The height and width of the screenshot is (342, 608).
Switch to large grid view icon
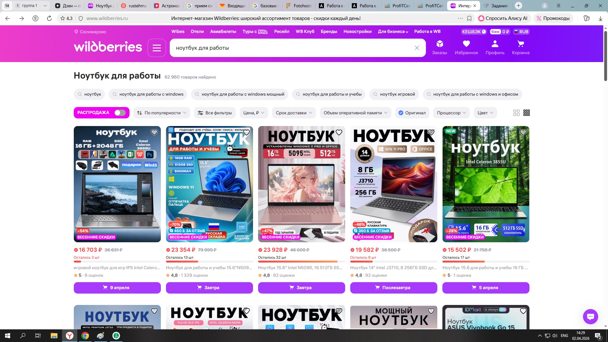516,113
